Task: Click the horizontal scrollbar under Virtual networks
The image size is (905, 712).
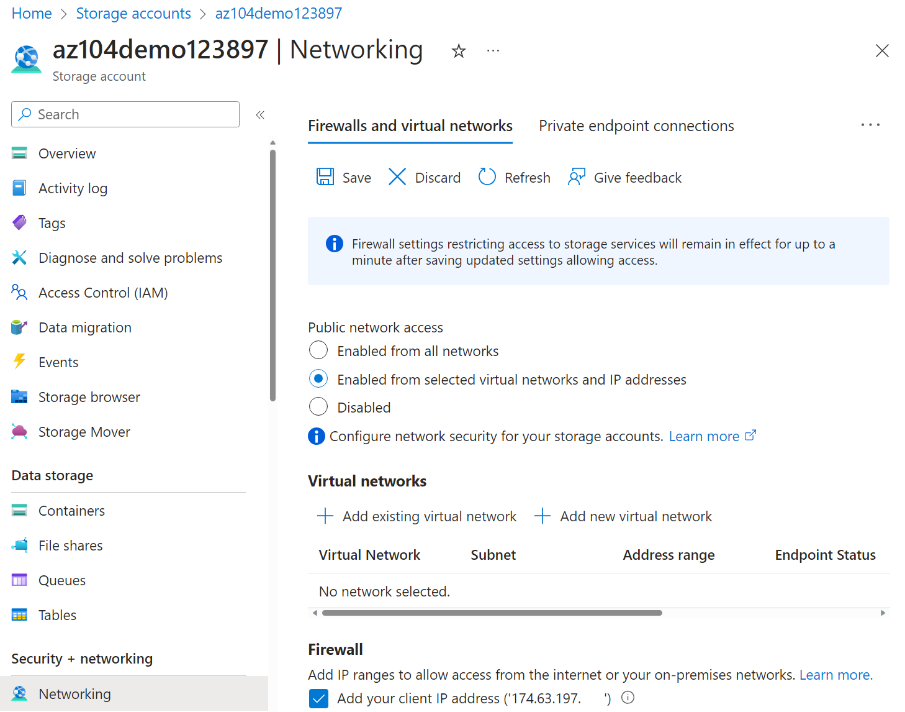Action: click(x=492, y=613)
